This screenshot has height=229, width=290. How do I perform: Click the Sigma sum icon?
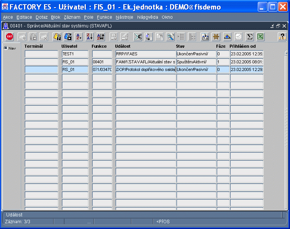tap(250, 37)
